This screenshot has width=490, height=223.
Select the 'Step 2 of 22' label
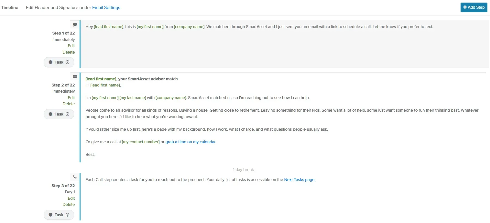(x=63, y=85)
